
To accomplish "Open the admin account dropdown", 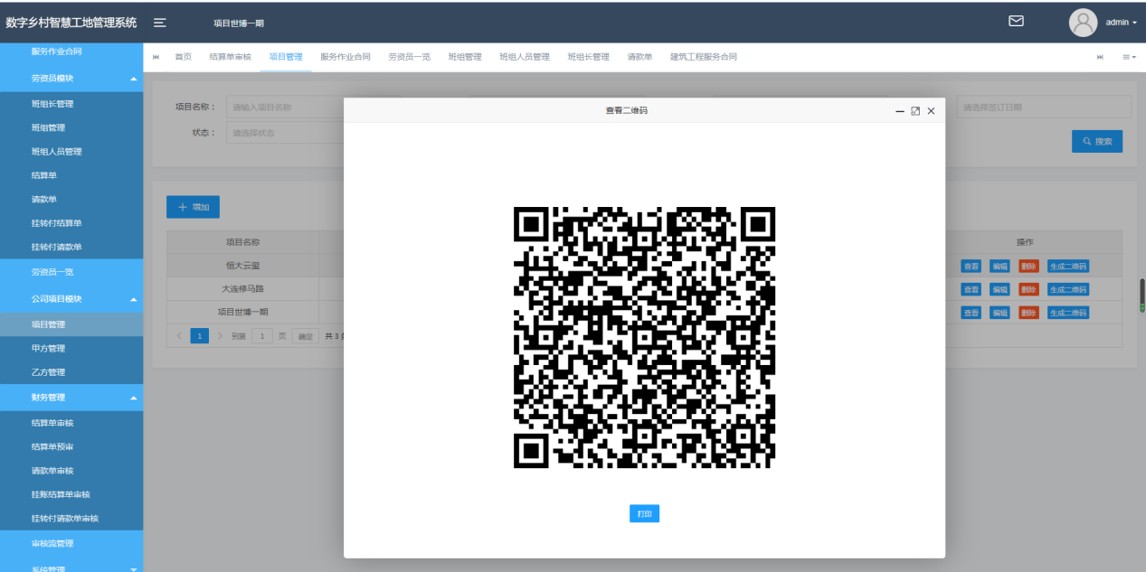I will [1122, 23].
